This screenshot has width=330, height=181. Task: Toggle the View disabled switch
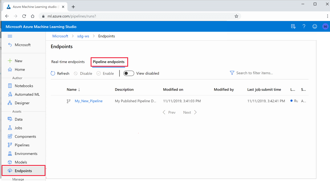(x=129, y=73)
